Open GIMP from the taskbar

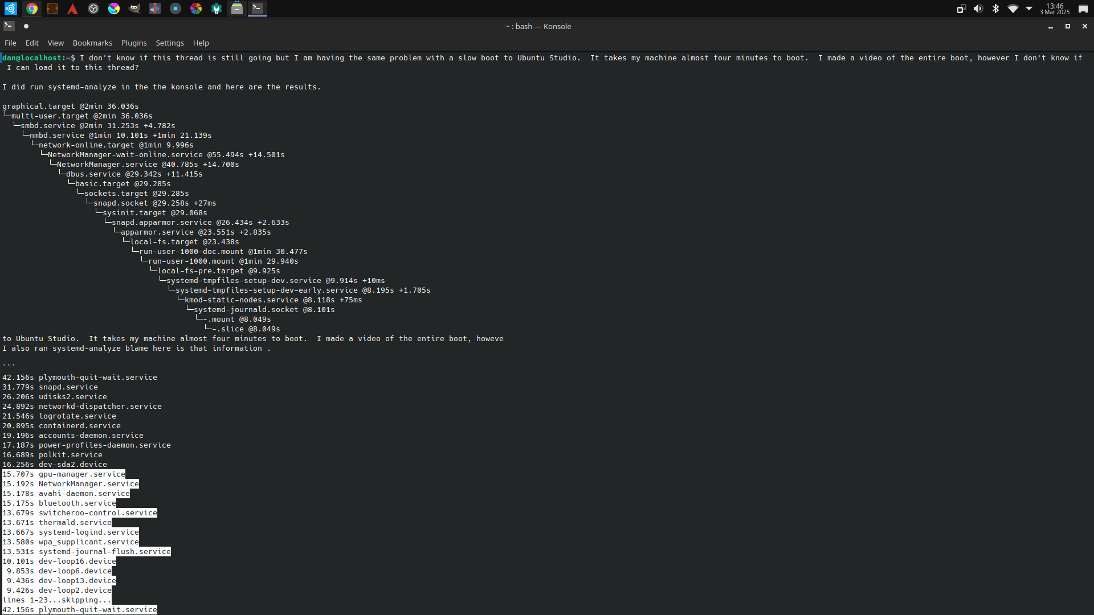pos(134,9)
